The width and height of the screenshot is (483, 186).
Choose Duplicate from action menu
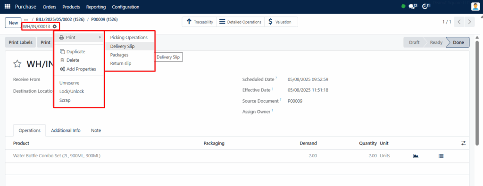(79, 52)
